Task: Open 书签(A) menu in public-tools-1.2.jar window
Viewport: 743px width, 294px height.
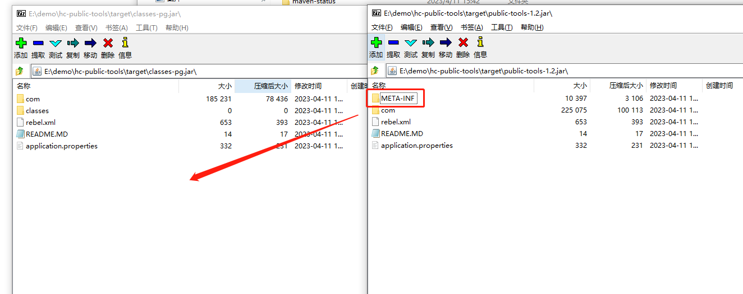Action: coord(471,27)
